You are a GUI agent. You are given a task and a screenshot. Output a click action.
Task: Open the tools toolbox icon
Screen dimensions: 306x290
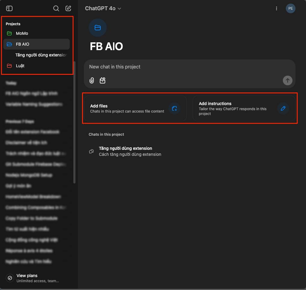(x=103, y=80)
